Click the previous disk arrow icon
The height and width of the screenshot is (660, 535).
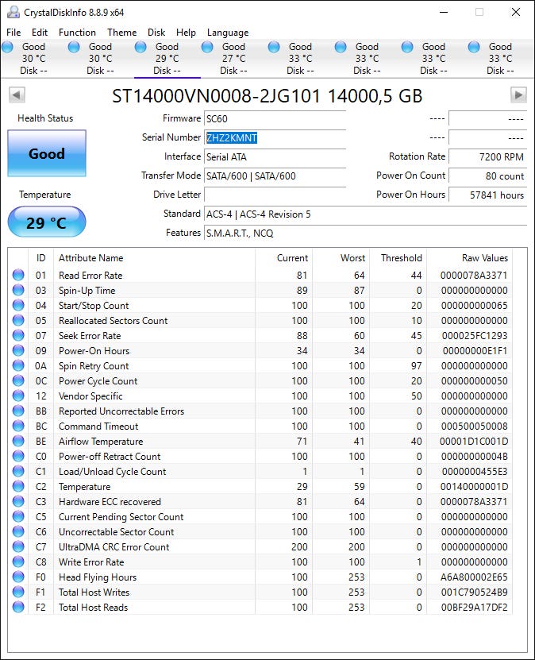[x=17, y=95]
